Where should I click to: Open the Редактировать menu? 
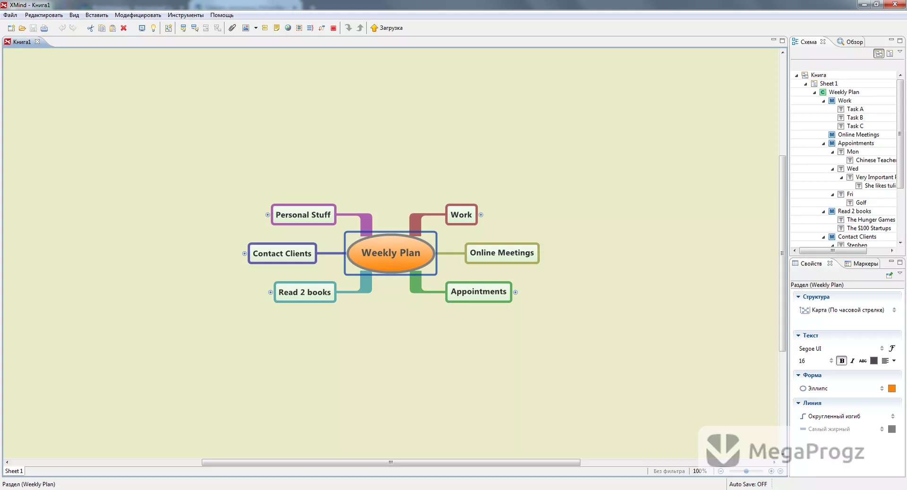point(43,15)
